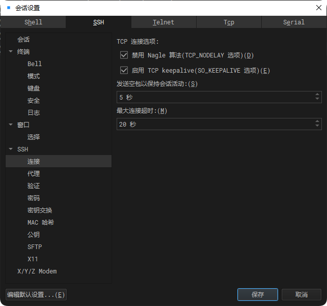This screenshot has width=327, height=306.
Task: Select 日志 under 终端
Action: [x=34, y=112]
